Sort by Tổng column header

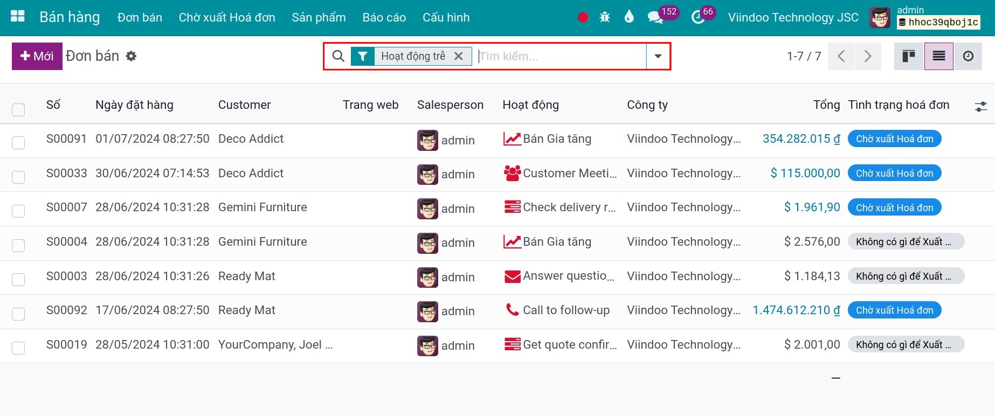coord(826,105)
